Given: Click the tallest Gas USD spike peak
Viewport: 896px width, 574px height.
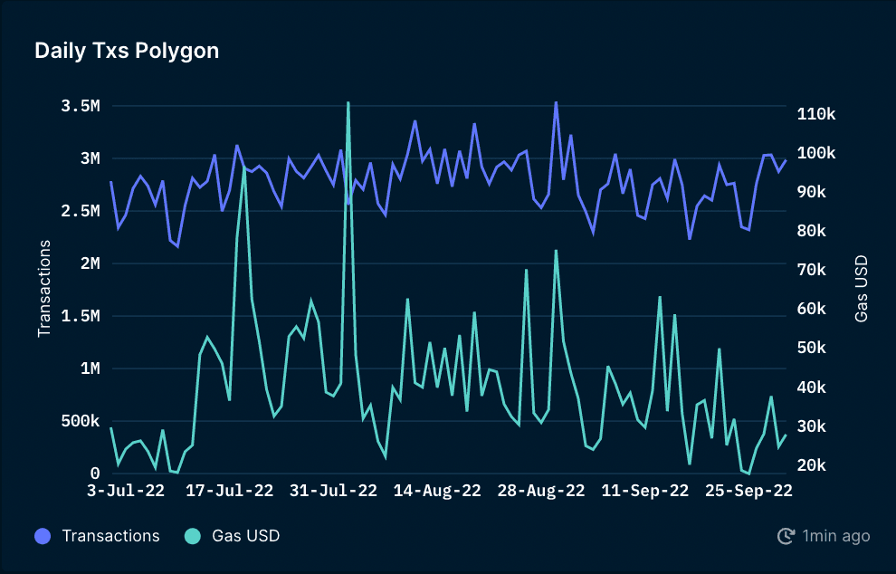Looking at the screenshot, I should tap(348, 103).
